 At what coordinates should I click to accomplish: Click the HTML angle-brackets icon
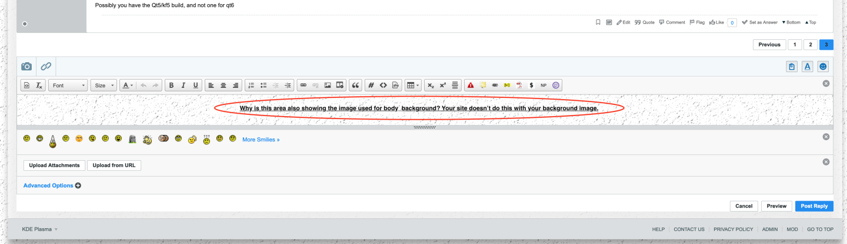384,85
